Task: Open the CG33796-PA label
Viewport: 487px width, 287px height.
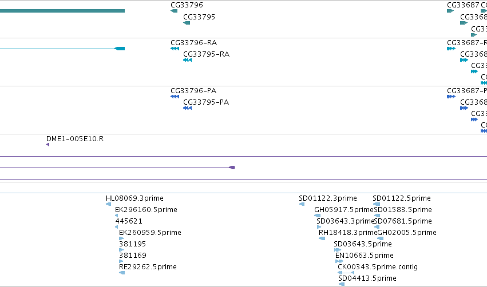Action: [x=193, y=90]
